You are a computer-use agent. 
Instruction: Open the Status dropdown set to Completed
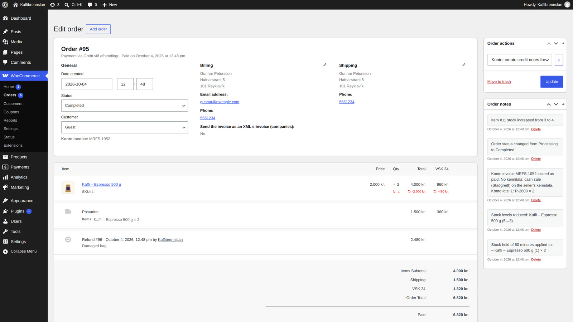tap(125, 106)
